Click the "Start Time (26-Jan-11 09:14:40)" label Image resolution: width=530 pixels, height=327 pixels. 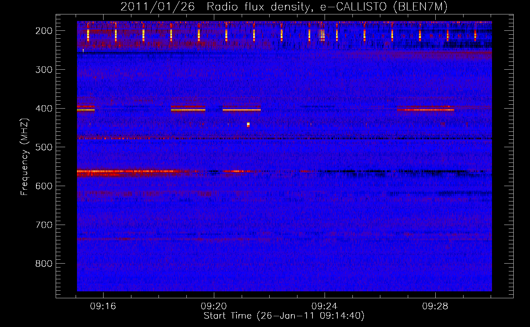tap(284, 316)
